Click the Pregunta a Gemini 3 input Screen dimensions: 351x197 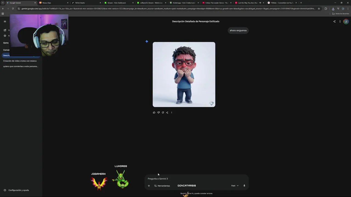196,179
